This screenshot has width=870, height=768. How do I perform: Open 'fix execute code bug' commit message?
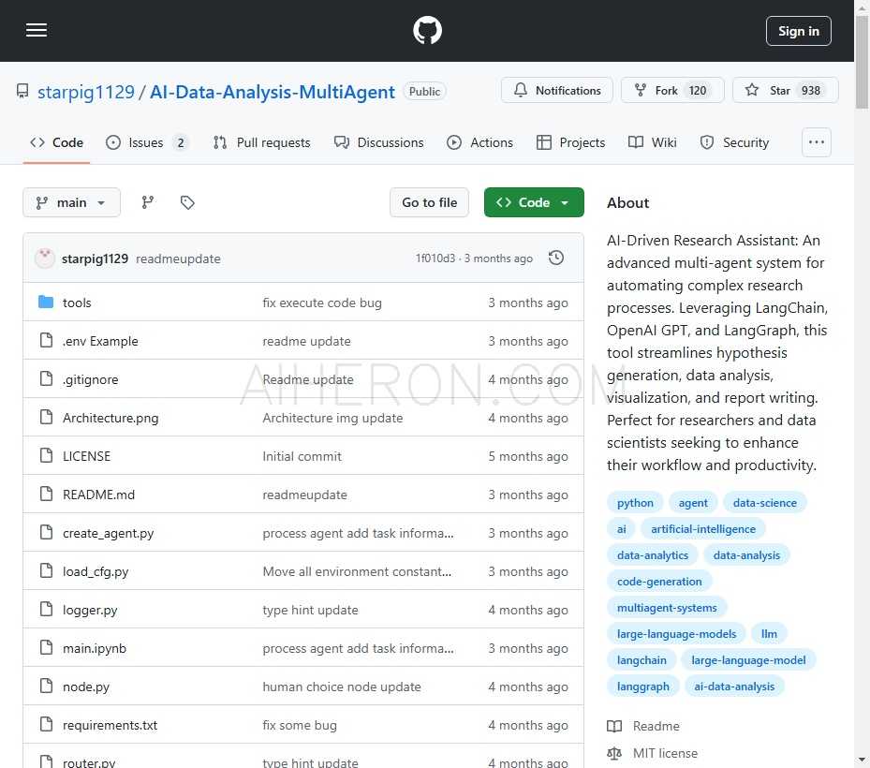click(322, 303)
